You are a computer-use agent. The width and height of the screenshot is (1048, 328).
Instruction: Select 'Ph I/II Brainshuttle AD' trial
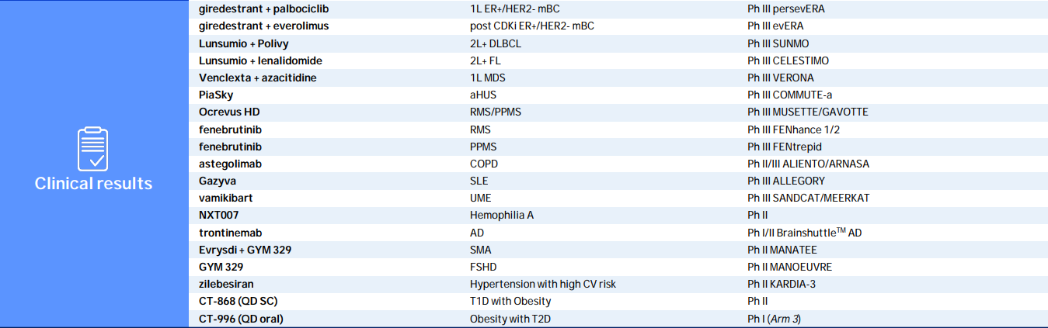point(805,232)
